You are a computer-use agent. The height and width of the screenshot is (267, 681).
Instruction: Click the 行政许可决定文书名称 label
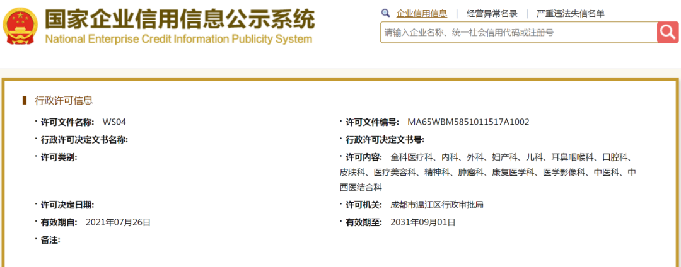[84, 140]
